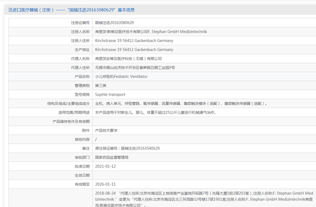Click the approval date 2021-01-12
This screenshot has height=207, width=316.
click(105, 166)
